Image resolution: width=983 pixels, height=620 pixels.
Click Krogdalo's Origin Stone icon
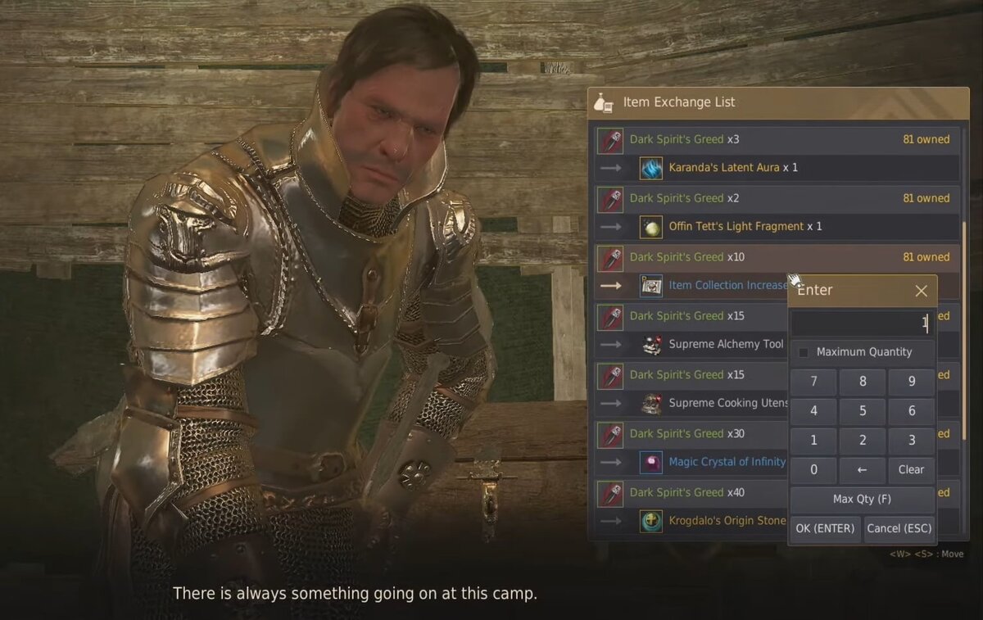tap(651, 522)
